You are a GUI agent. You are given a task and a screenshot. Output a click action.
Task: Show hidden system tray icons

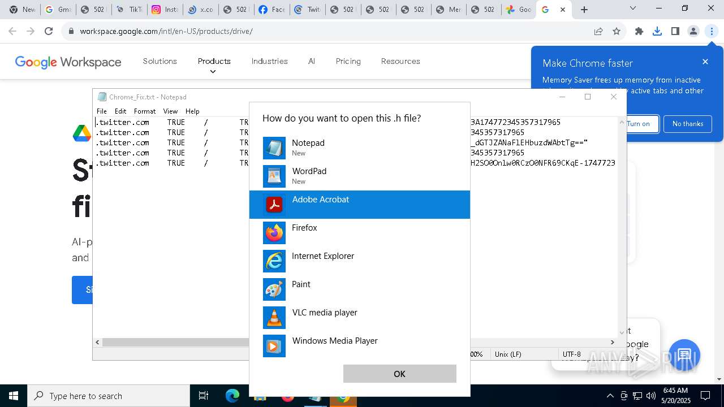coord(610,396)
